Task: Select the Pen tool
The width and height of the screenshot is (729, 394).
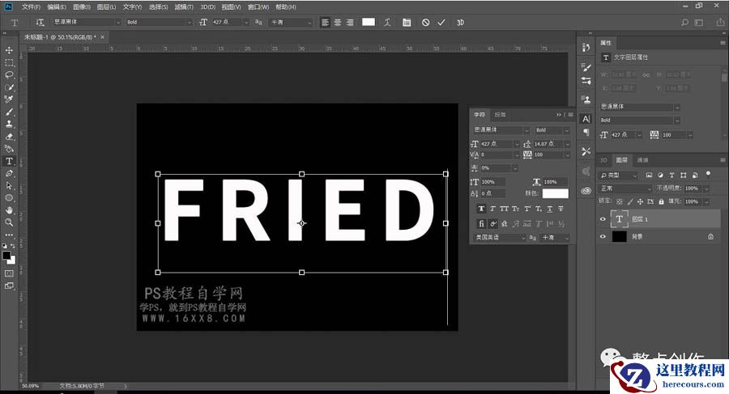Action: pos(9,173)
